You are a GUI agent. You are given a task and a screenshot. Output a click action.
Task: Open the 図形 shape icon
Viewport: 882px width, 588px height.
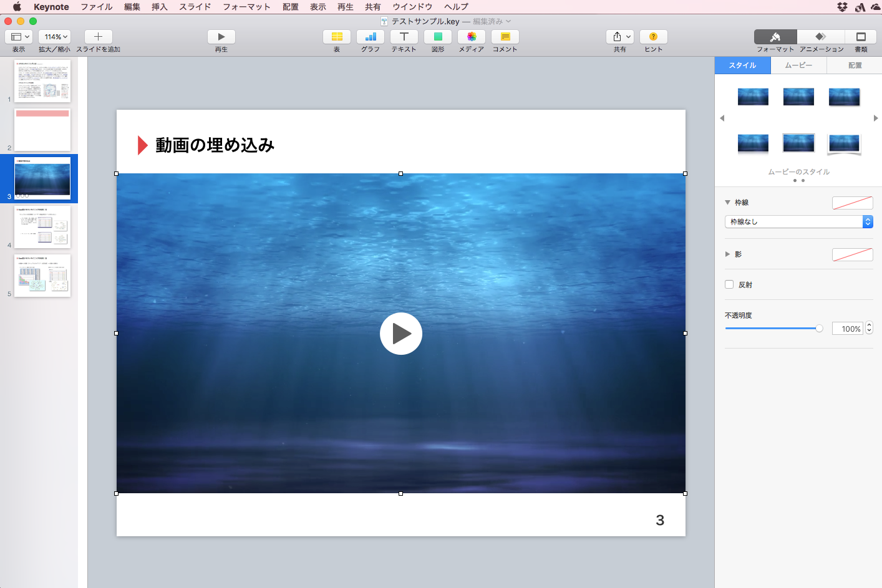click(438, 37)
